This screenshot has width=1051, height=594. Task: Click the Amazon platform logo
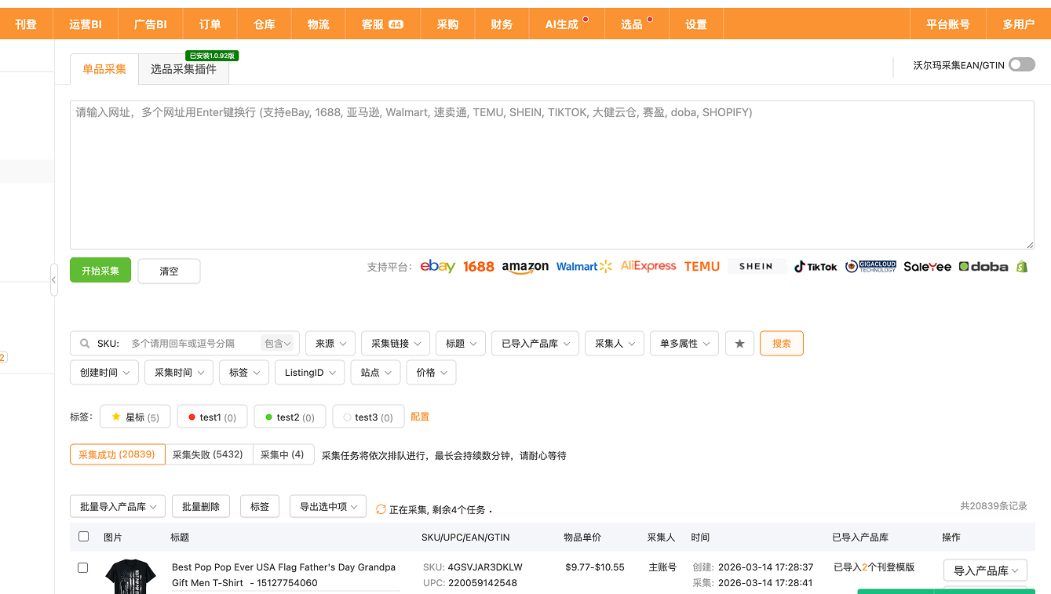[x=525, y=267]
